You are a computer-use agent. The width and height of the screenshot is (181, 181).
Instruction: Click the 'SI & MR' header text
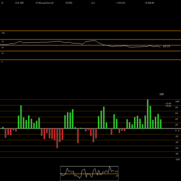19,3
